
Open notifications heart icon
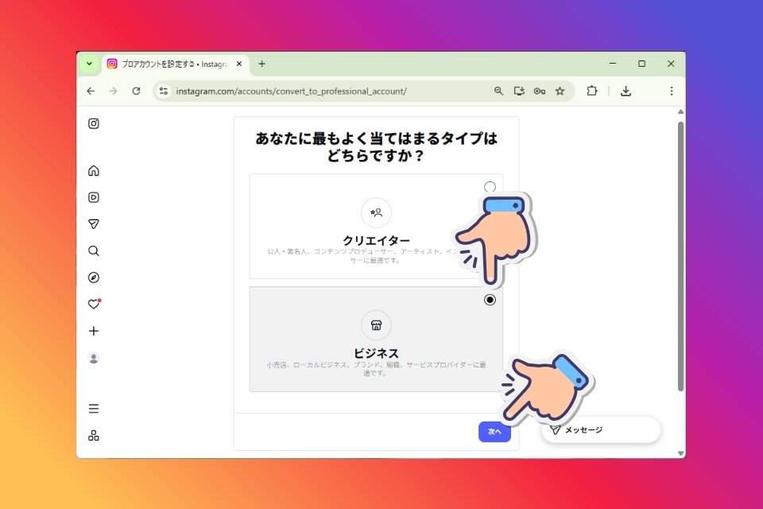pyautogui.click(x=94, y=304)
